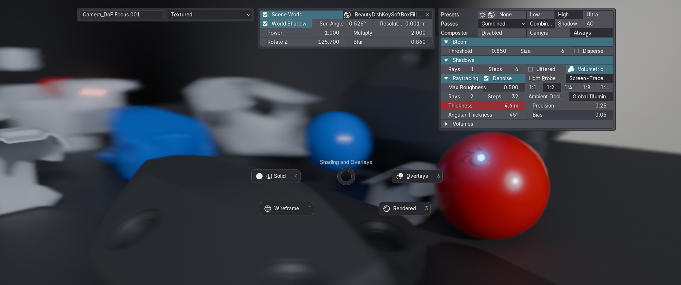
Task: Select the Ultra preset
Action: coord(598,15)
